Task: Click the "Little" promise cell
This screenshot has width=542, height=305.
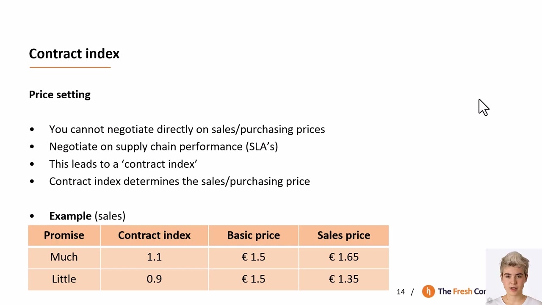Action: 64,279
